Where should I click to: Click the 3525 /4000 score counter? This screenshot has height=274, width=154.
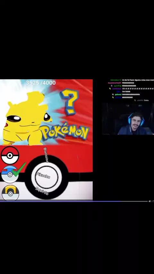tap(41, 83)
